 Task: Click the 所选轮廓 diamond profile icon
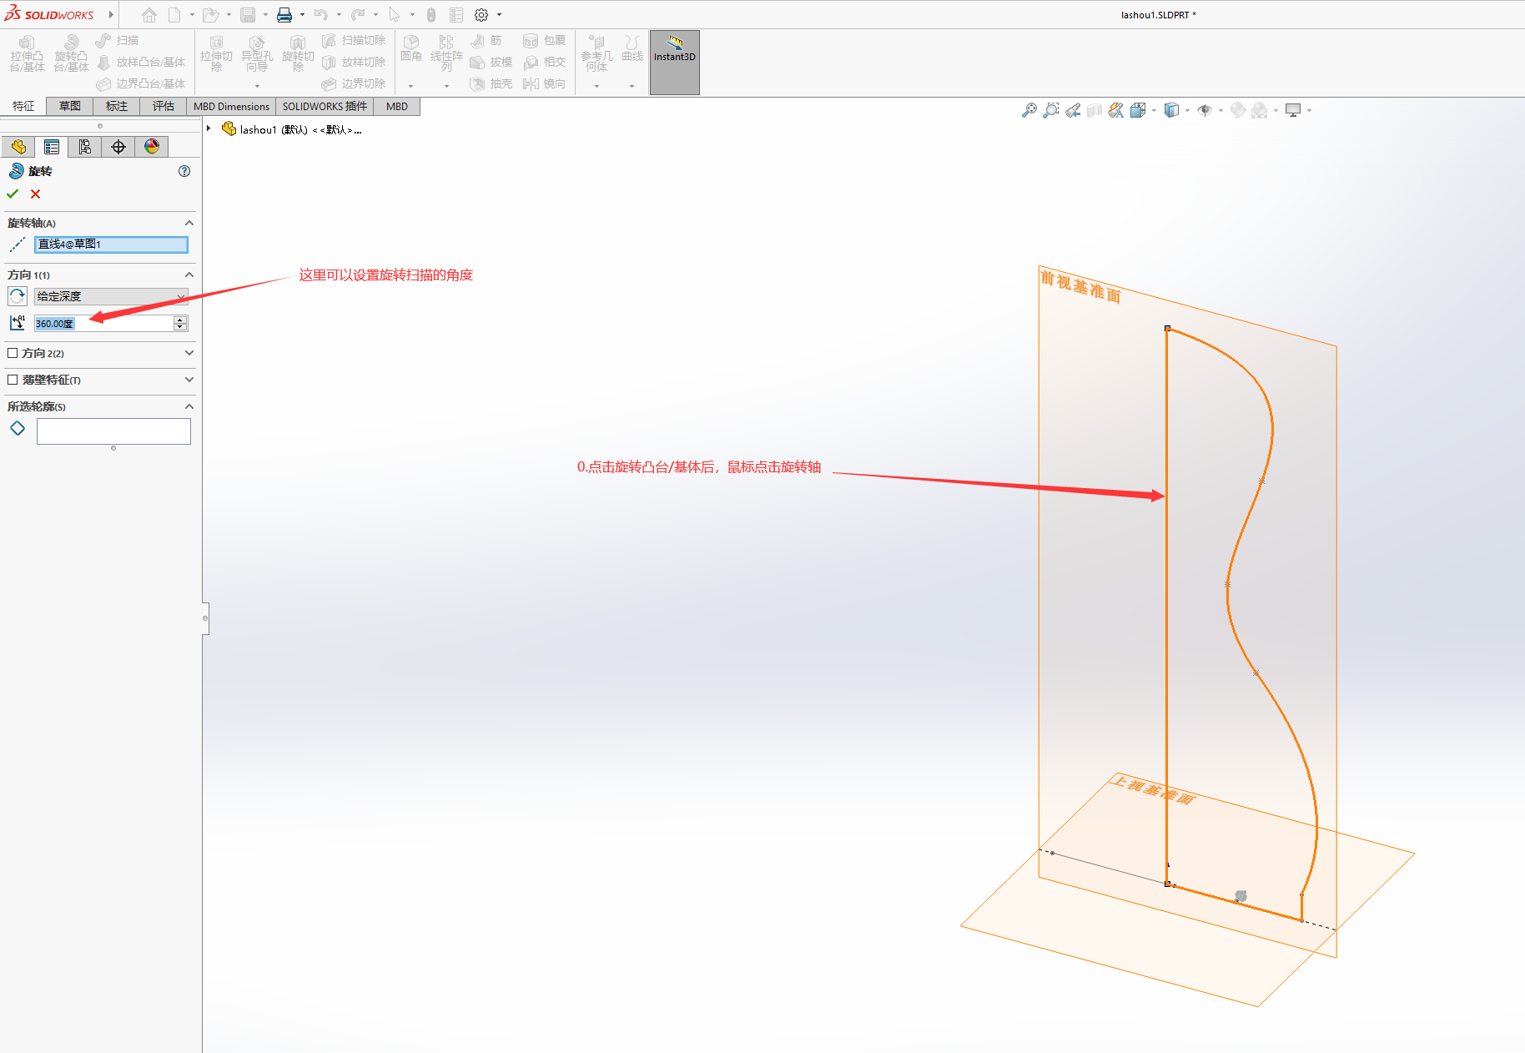coord(18,428)
